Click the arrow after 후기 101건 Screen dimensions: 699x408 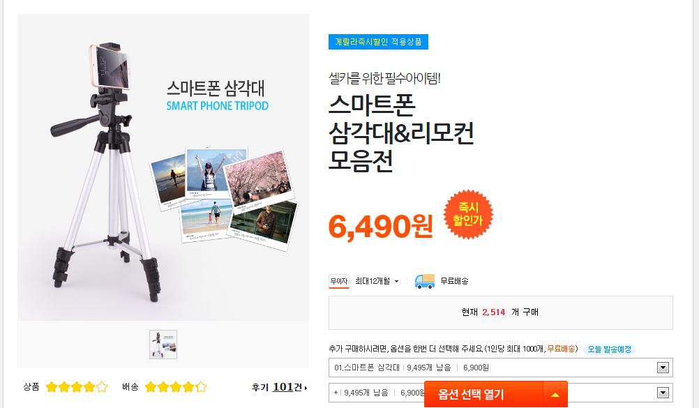[x=306, y=388]
